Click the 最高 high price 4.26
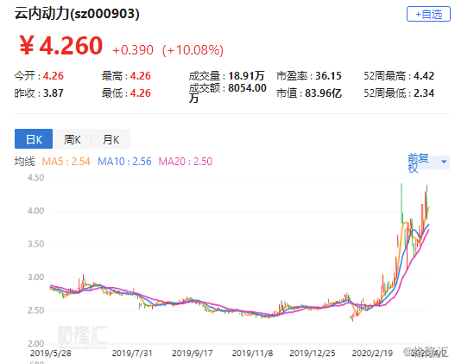Screen dimensions: 455x364 (x=141, y=76)
